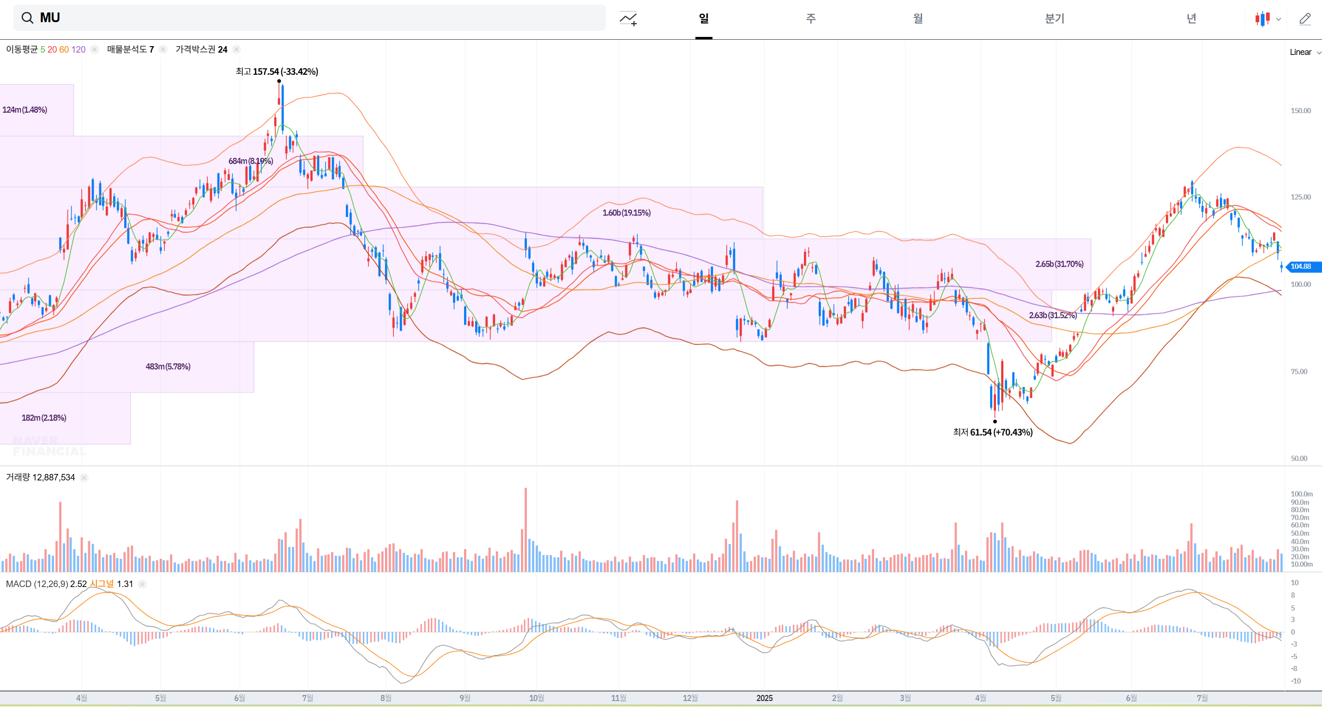
Task: Select the yearly 년 tab
Action: point(1191,19)
